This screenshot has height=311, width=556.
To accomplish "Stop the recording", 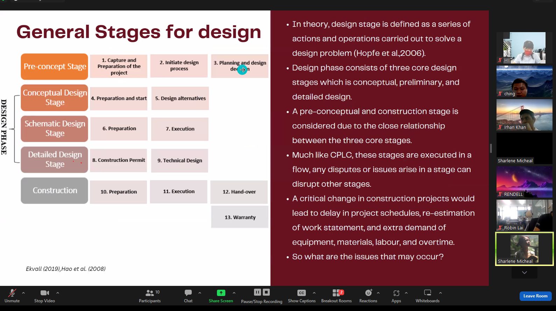I will pos(266,292).
